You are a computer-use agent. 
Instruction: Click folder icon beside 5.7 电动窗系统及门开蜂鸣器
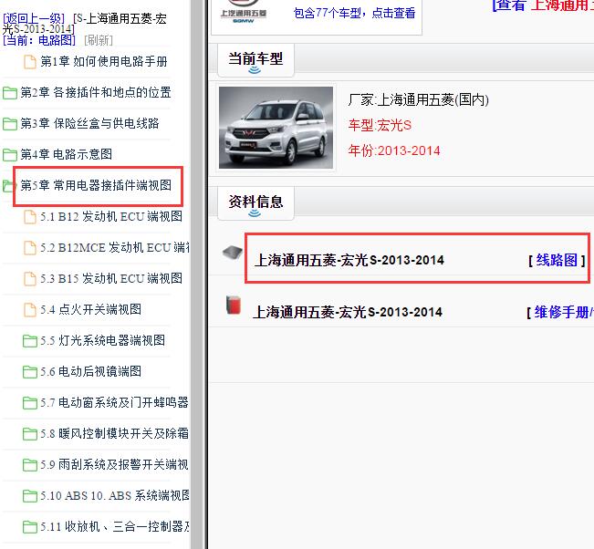[29, 403]
